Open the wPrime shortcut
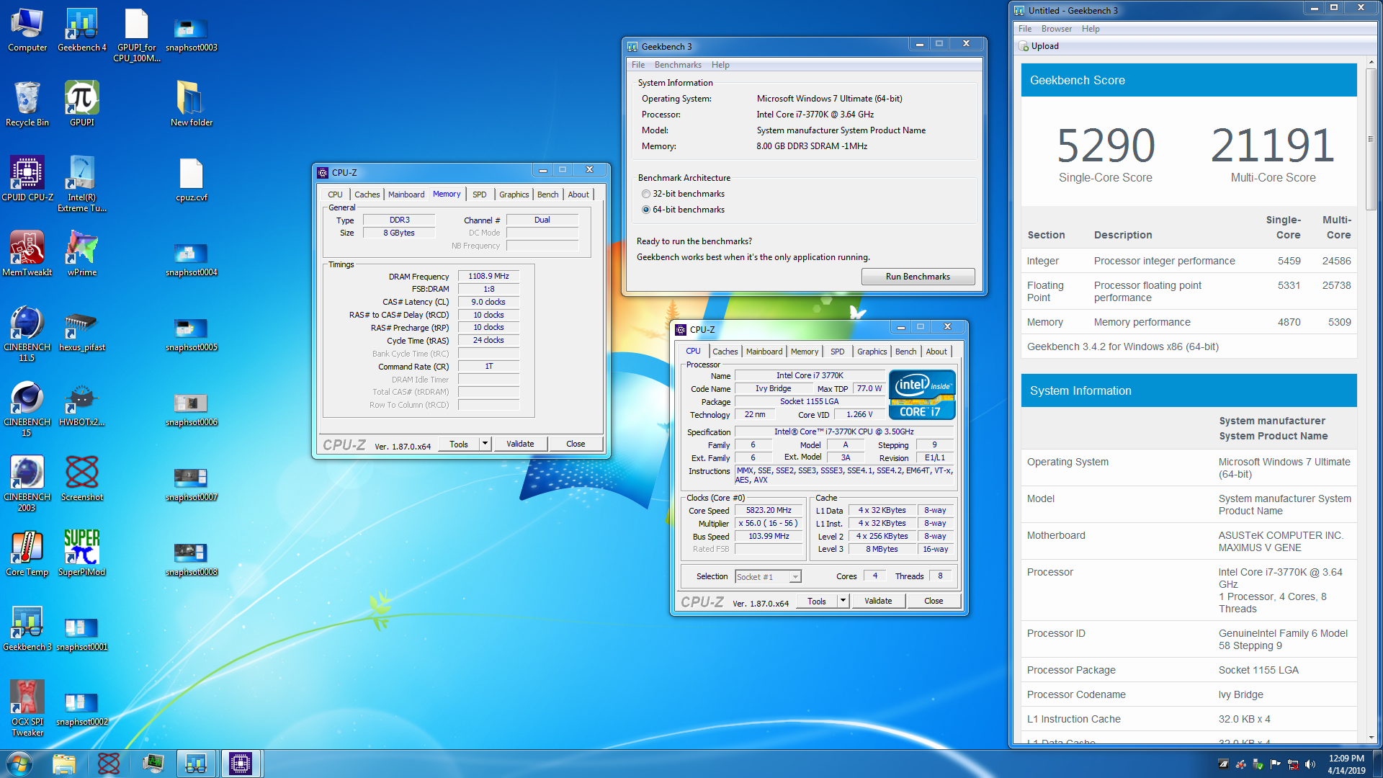The image size is (1383, 778). (x=81, y=254)
